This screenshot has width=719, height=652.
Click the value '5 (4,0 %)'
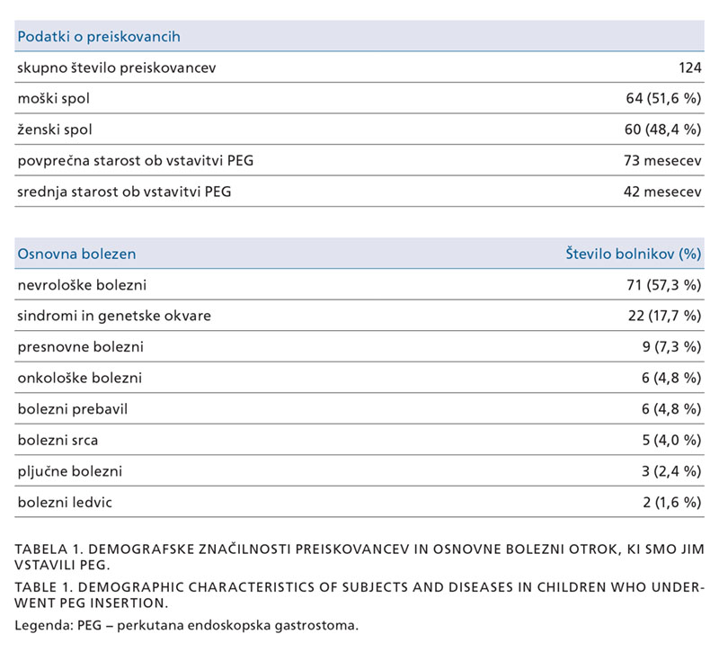[671, 440]
